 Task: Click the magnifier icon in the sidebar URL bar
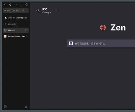[5, 10]
